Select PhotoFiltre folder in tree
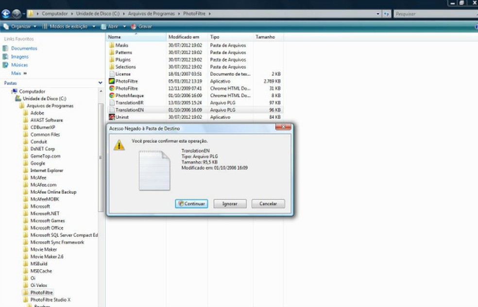 (x=41, y=292)
